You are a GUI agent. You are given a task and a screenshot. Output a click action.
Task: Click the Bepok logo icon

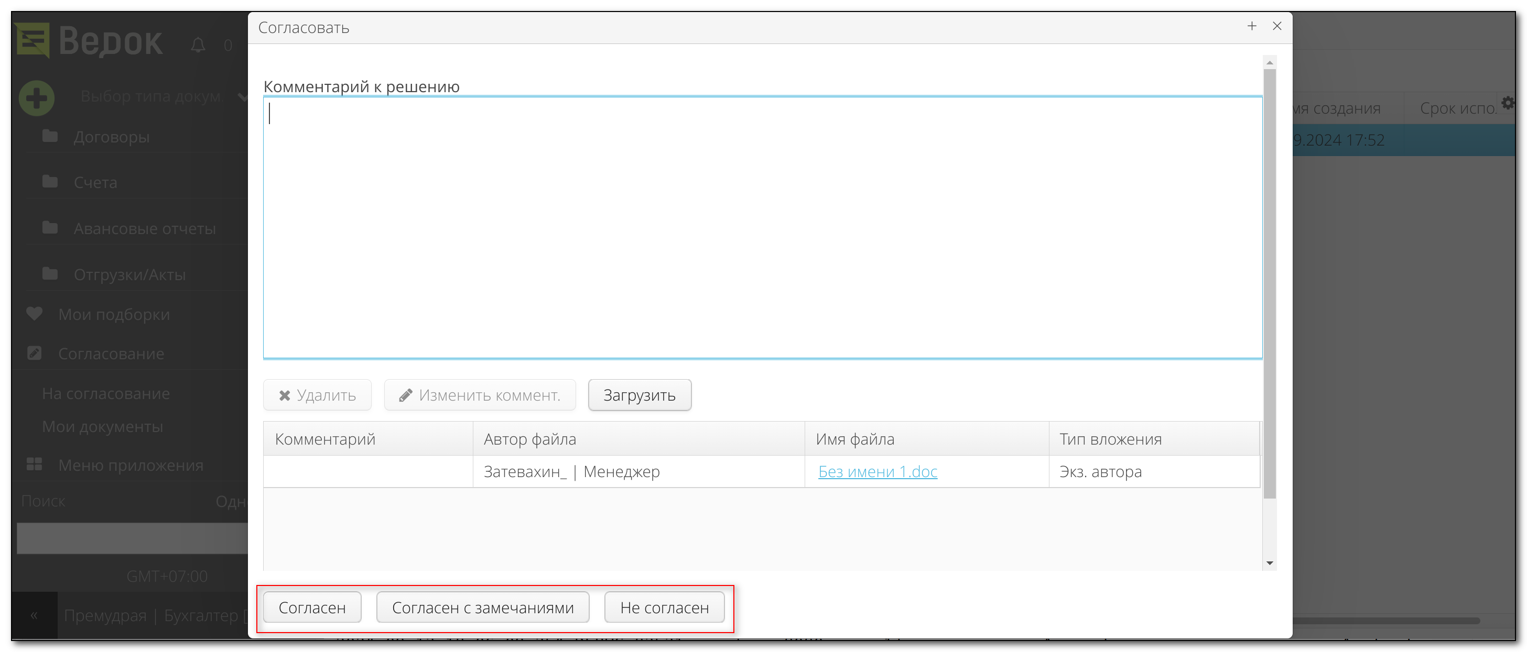(33, 40)
